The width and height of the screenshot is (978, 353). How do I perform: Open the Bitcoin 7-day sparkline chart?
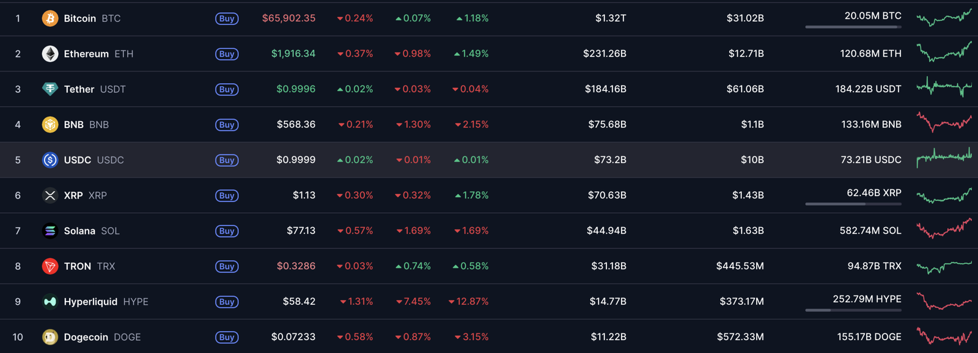(944, 18)
